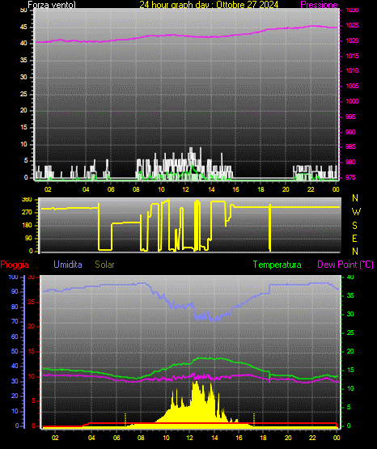Select blue humidity axis value 90
The height and width of the screenshot is (449, 377).
pos(15,291)
